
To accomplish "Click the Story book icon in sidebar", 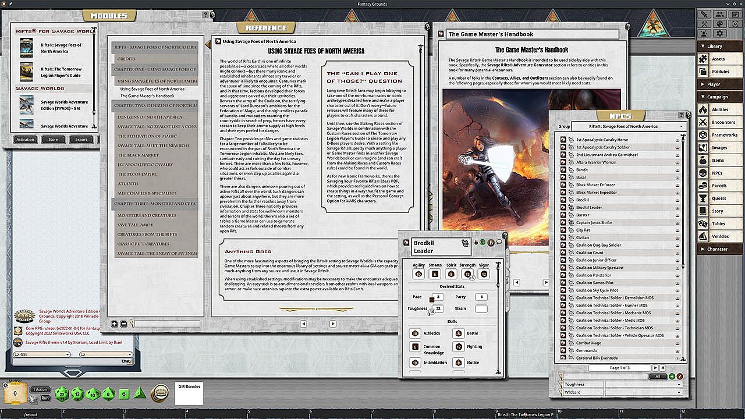I will tap(703, 211).
